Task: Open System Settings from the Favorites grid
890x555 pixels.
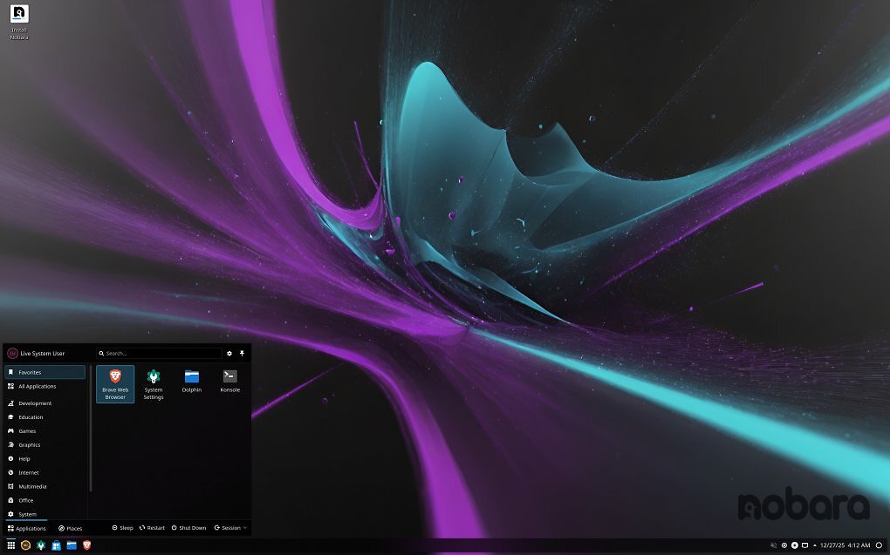Action: tap(153, 382)
